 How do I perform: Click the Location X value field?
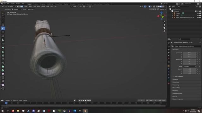pyautogui.click(x=189, y=53)
